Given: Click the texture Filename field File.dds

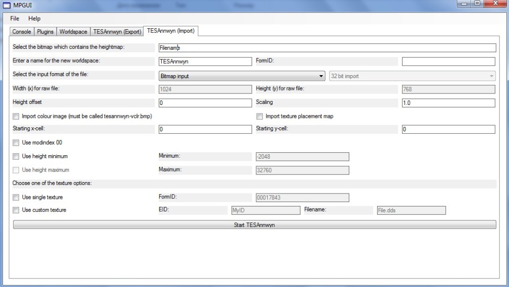Looking at the screenshot, I should coord(411,210).
